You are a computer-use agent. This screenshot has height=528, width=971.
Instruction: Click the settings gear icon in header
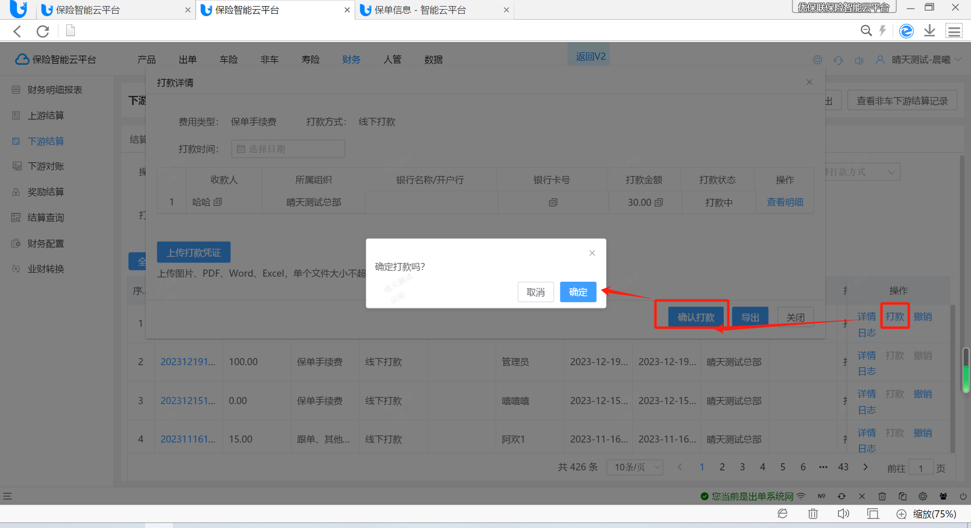[818, 60]
